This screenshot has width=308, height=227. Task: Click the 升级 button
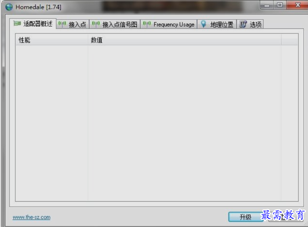click(x=245, y=217)
